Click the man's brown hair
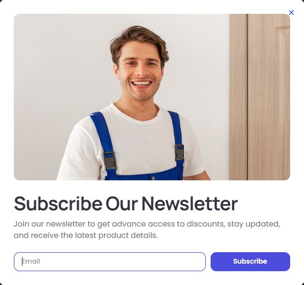This screenshot has width=304, height=285. click(x=139, y=41)
